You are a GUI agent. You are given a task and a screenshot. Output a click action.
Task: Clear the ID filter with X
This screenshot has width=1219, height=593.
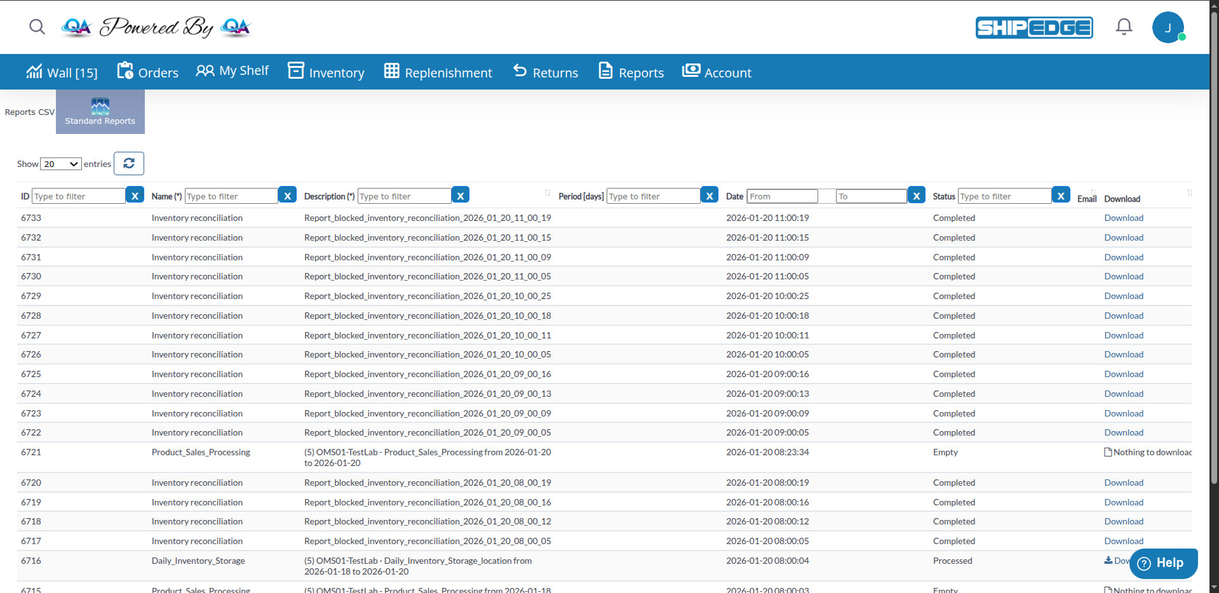(135, 196)
